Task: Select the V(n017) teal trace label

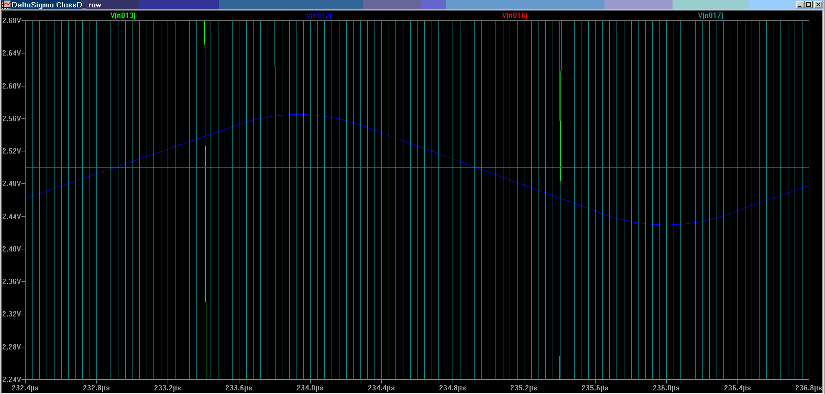Action: pyautogui.click(x=710, y=16)
